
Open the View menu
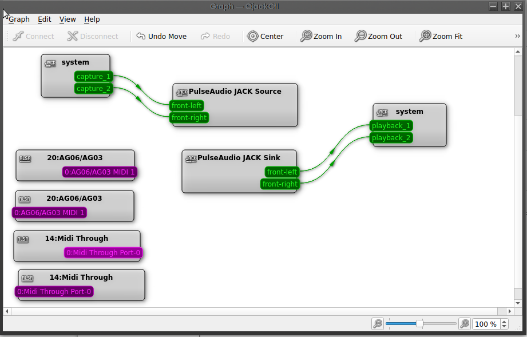tap(68, 19)
